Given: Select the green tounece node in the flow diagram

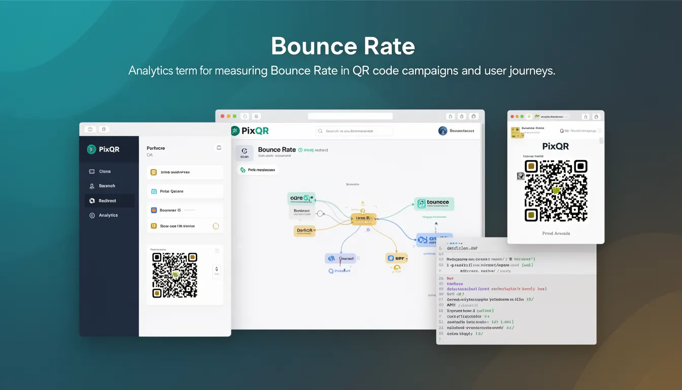Looking at the screenshot, I should coord(433,204).
